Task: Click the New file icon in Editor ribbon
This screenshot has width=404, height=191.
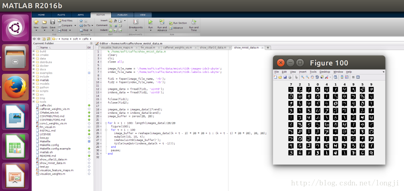Action: [36, 22]
